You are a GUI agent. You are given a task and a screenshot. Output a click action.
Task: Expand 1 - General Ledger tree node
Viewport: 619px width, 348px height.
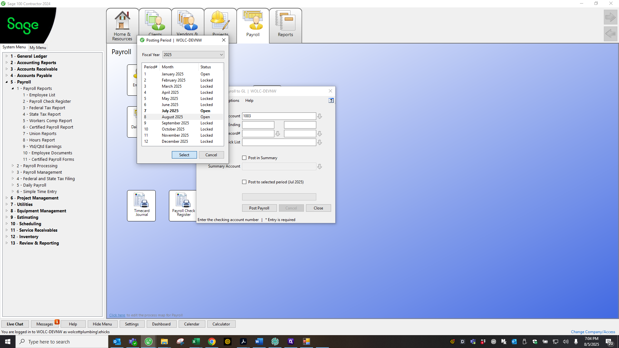click(x=6, y=56)
